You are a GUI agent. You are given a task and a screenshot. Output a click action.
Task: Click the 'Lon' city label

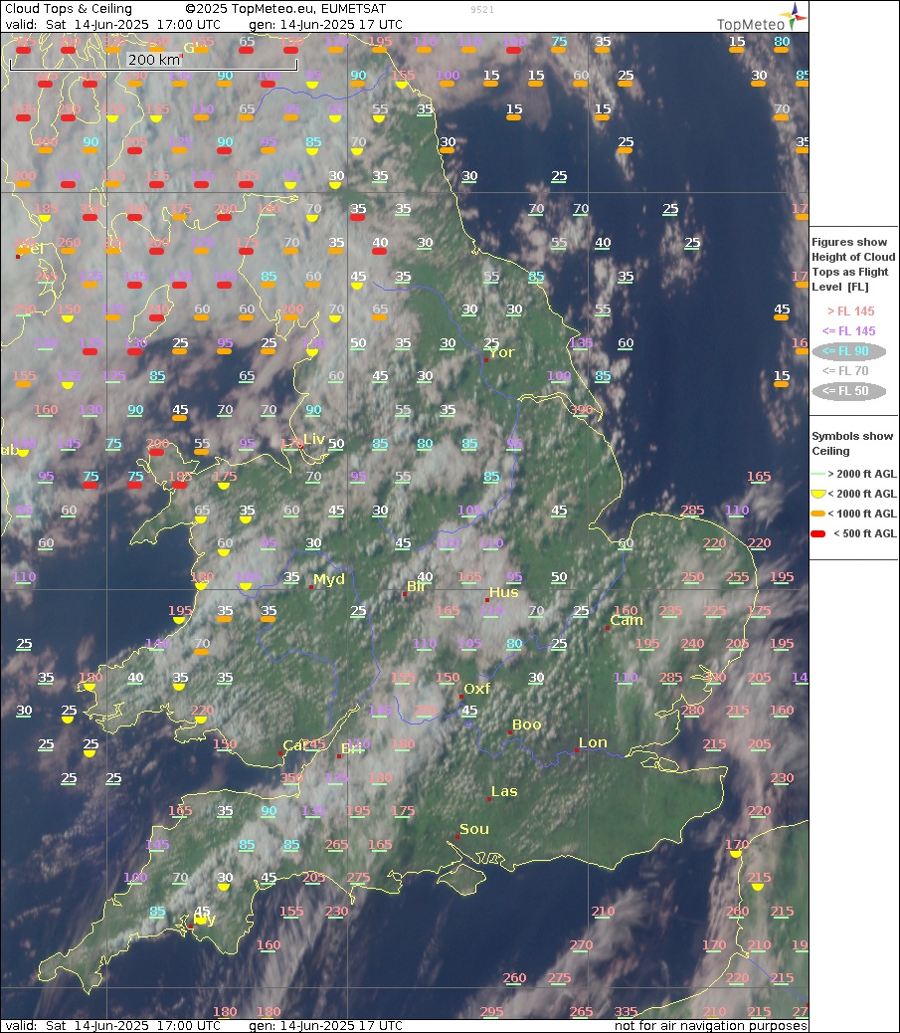click(x=593, y=742)
